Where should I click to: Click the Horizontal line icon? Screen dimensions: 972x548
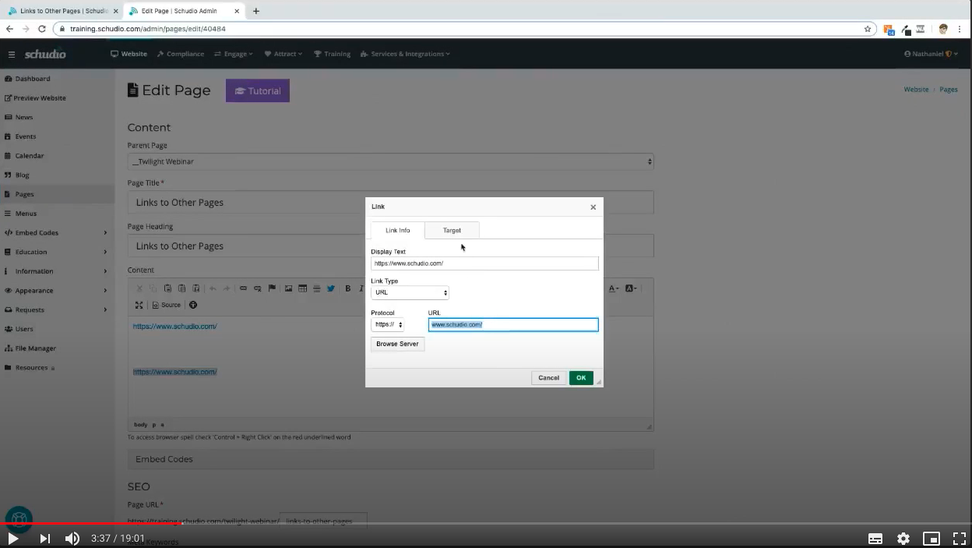(316, 288)
